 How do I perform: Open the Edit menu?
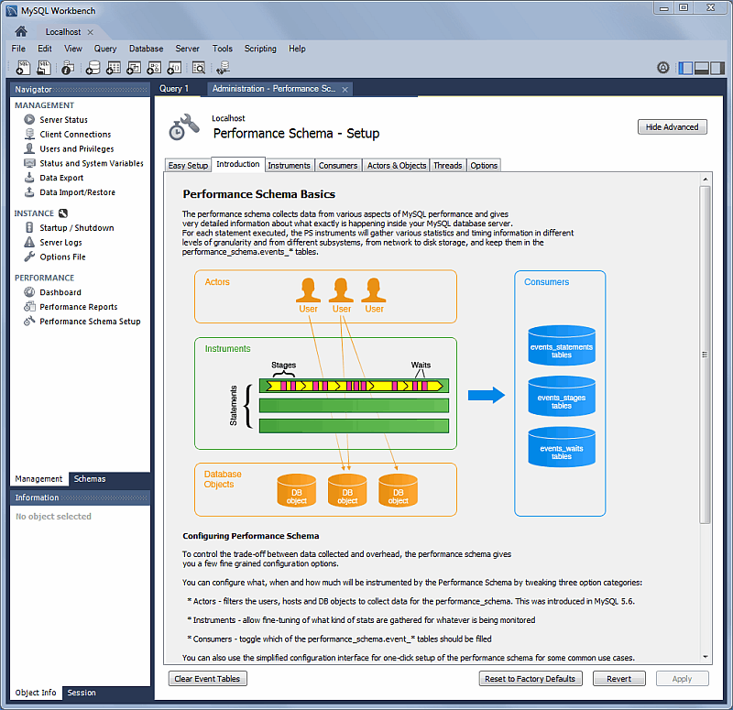pos(45,49)
